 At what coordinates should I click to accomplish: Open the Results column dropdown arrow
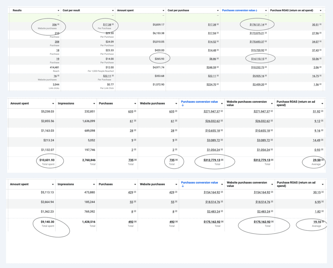58,10
